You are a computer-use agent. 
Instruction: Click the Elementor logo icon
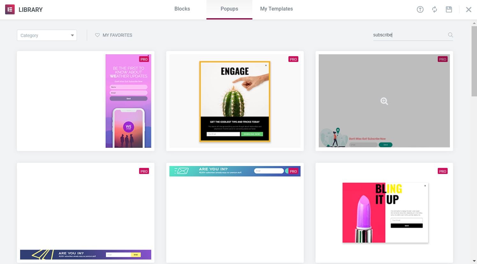(10, 10)
